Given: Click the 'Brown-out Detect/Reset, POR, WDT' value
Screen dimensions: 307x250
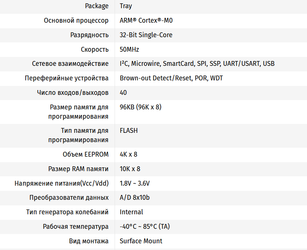Looking at the screenshot, I should click(x=171, y=78).
